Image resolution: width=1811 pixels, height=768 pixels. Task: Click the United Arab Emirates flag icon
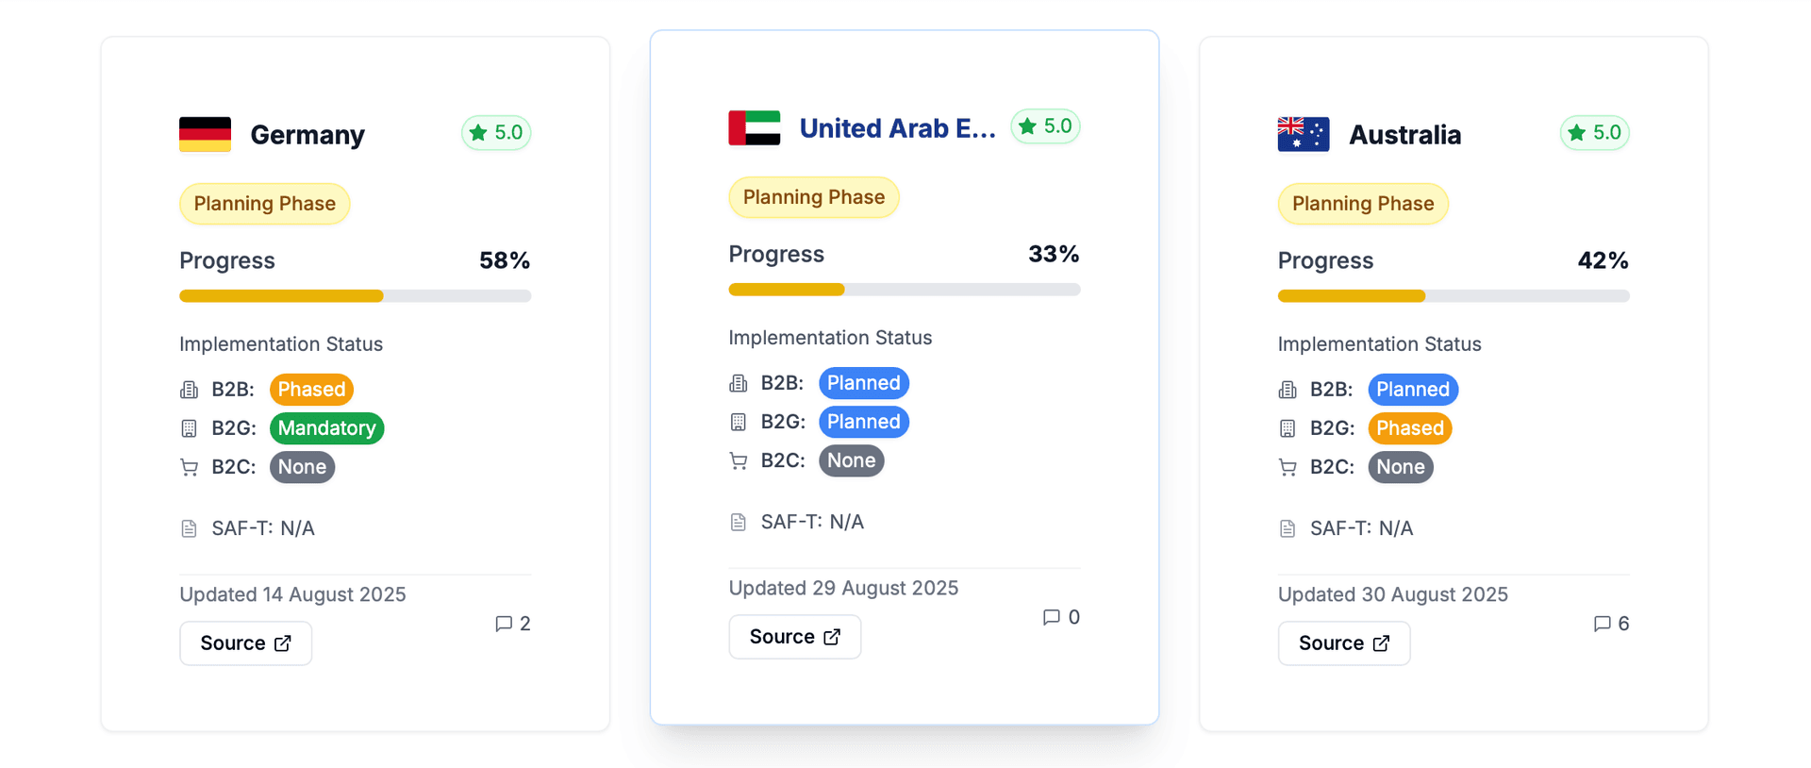tap(754, 127)
